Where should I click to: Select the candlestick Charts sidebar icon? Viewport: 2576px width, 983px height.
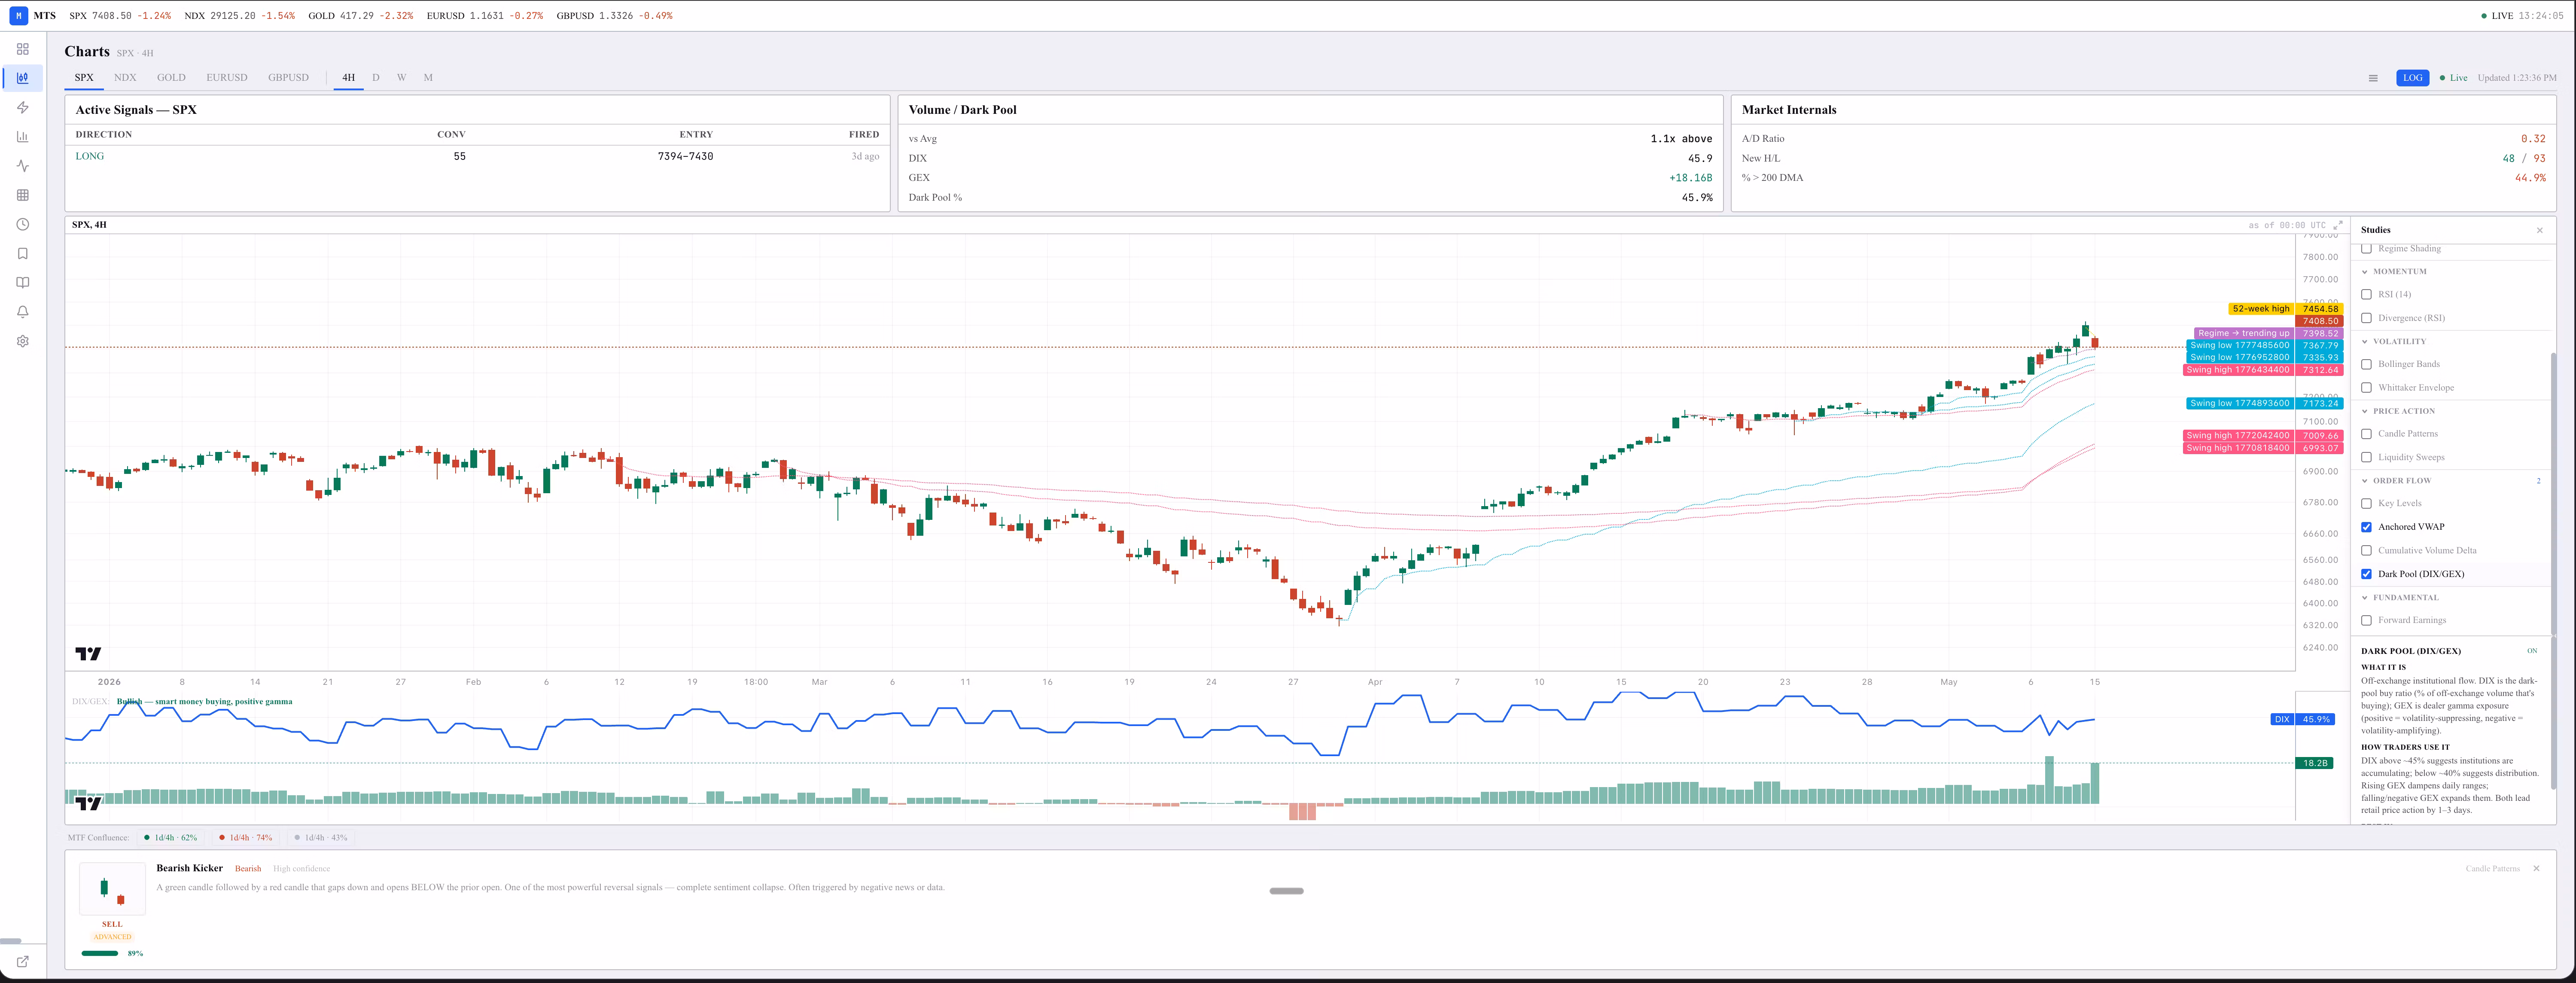(x=23, y=78)
